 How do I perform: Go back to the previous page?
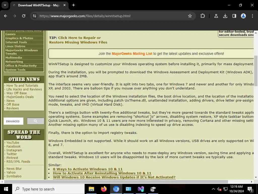point(6,16)
